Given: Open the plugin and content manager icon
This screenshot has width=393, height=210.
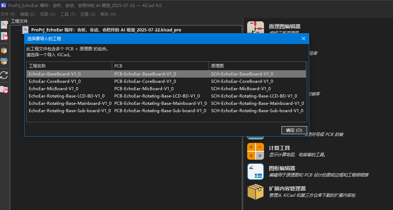Looking at the screenshot, I should click(256, 192).
